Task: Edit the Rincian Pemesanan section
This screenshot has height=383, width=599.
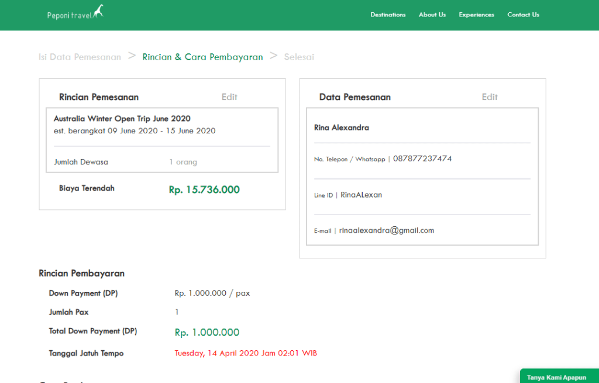Action: pos(229,97)
